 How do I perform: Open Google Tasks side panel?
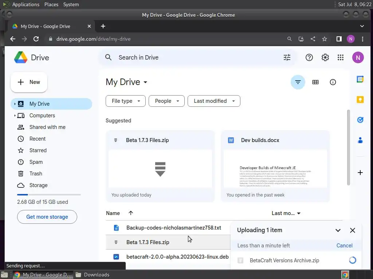coord(360,120)
